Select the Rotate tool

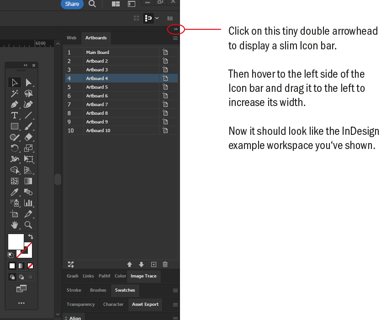(x=14, y=148)
